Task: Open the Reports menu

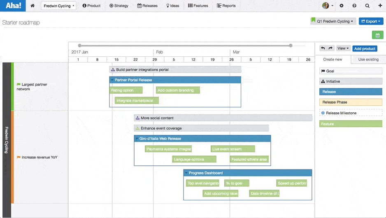Action: click(x=226, y=6)
